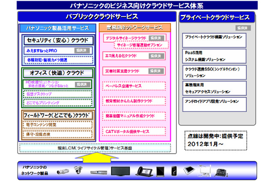Select the パブリッククラウドサービス header

coord(97,17)
